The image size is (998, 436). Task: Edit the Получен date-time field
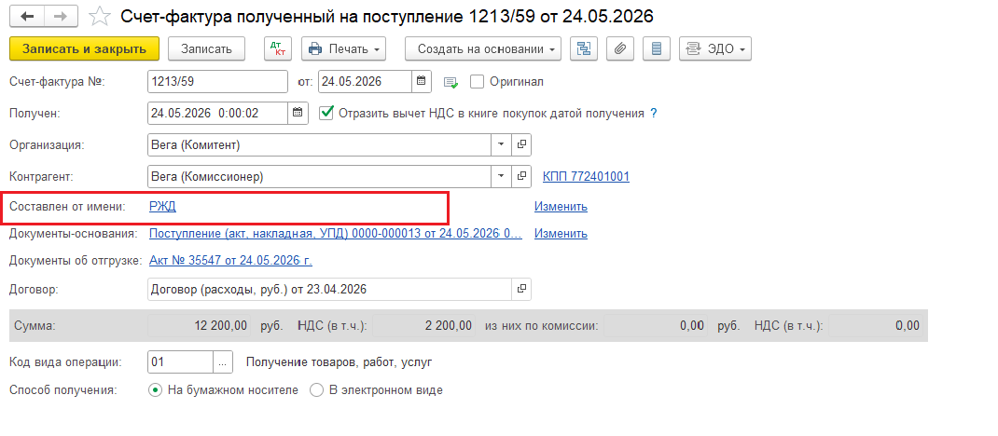pyautogui.click(x=217, y=113)
